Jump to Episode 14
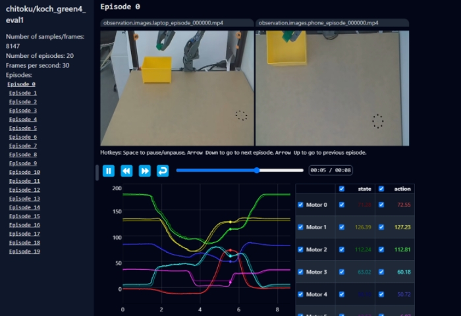This screenshot has width=461, height=316. click(24, 207)
